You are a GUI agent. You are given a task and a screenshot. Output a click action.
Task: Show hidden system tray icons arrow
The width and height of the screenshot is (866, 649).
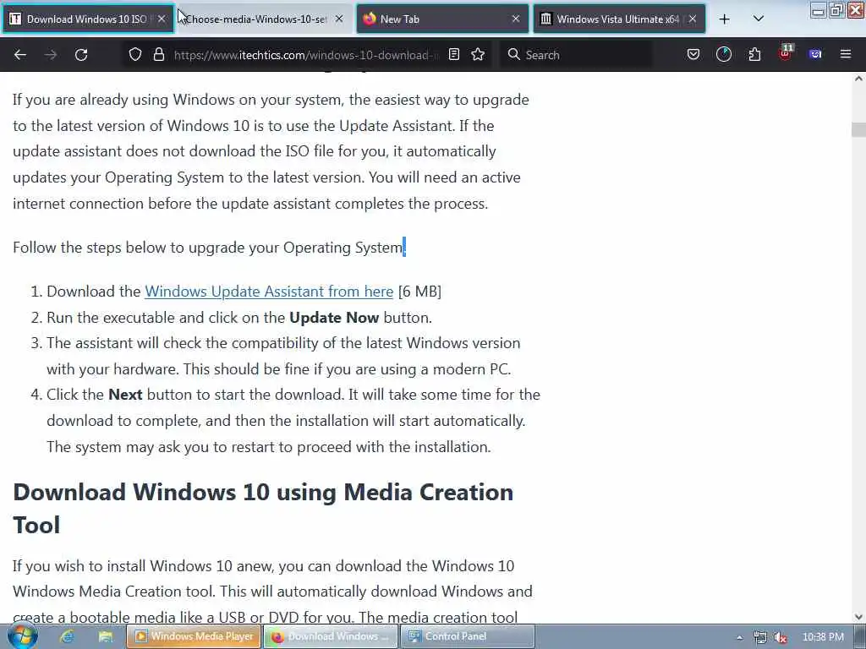click(739, 637)
